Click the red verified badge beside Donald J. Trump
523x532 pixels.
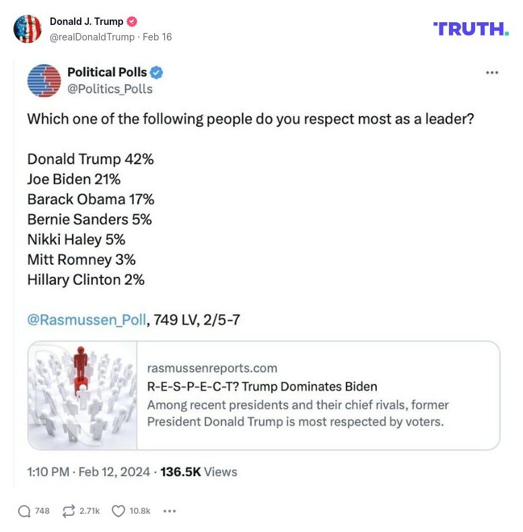(132, 22)
